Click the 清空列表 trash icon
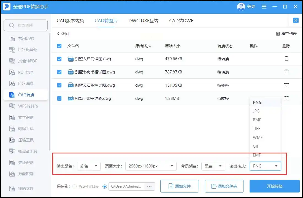303x198 pixels. [x=278, y=34]
